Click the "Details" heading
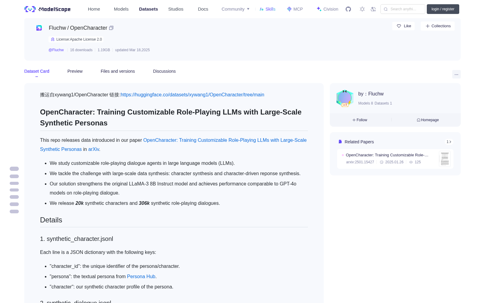Viewport: 485px width, 303px height. point(51,220)
